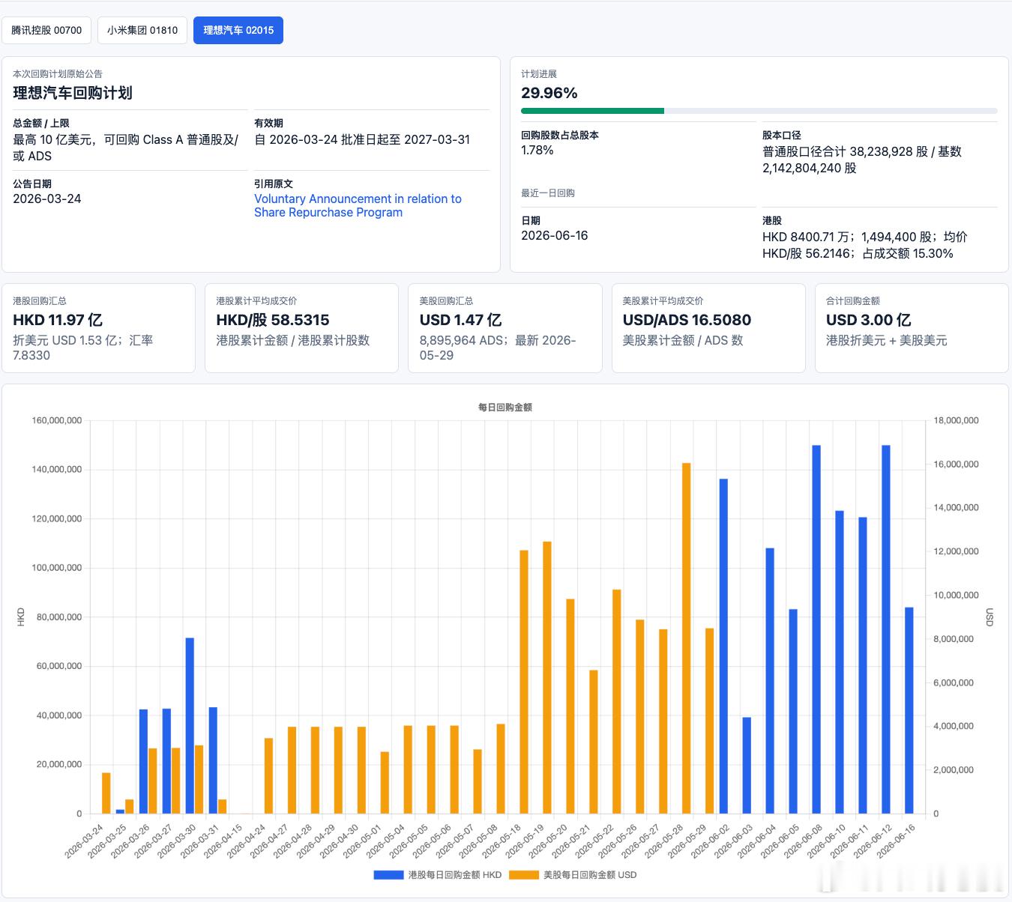This screenshot has height=902, width=1012.
Task: Select the HKD/股 58.5315 average price
Action: click(273, 320)
